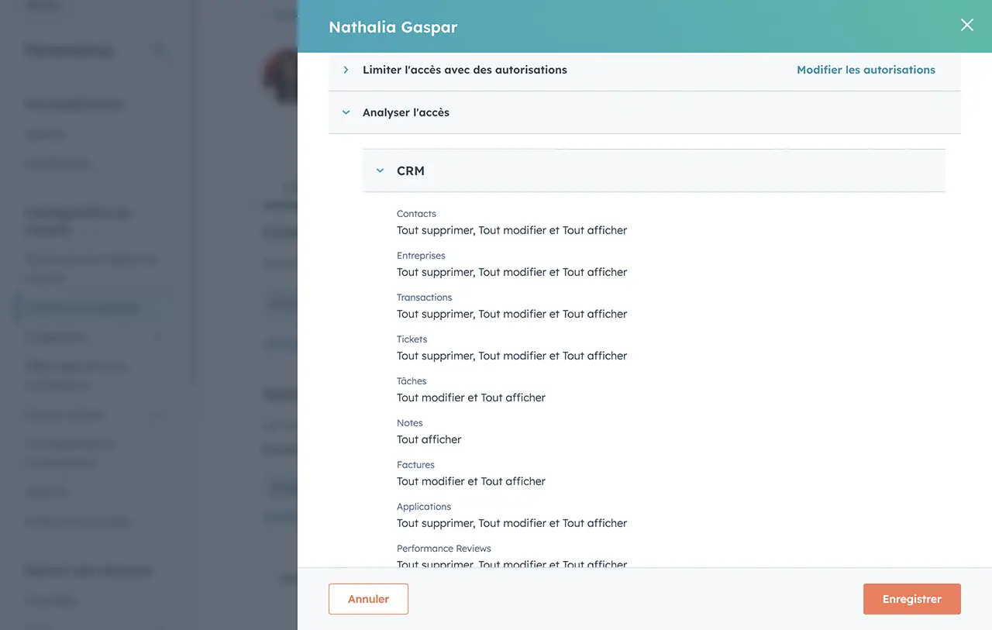Click the Factures permission label
Viewport: 992px width, 630px height.
coord(415,465)
